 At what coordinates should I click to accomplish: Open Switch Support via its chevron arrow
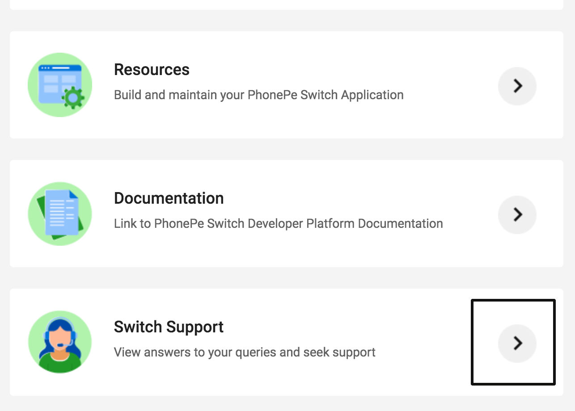point(517,343)
